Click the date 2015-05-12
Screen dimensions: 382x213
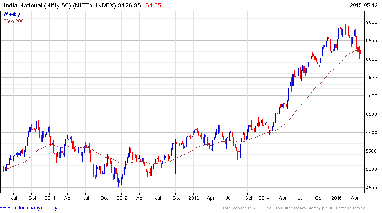click(x=364, y=5)
